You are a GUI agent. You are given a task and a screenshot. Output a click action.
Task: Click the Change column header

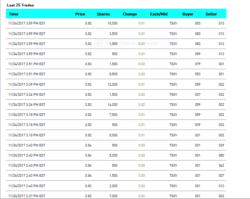pos(130,14)
